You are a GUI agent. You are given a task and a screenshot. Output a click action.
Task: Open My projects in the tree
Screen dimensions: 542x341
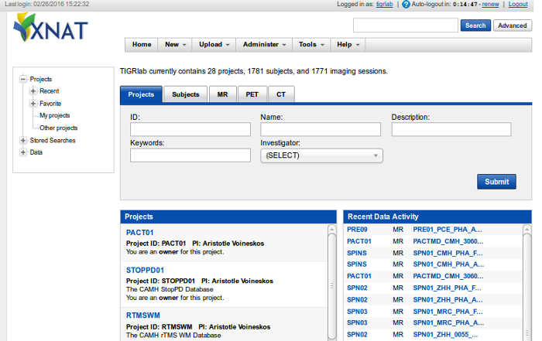click(55, 116)
